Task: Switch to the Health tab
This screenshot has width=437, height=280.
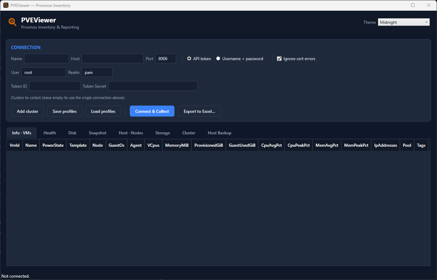Action: coord(50,133)
